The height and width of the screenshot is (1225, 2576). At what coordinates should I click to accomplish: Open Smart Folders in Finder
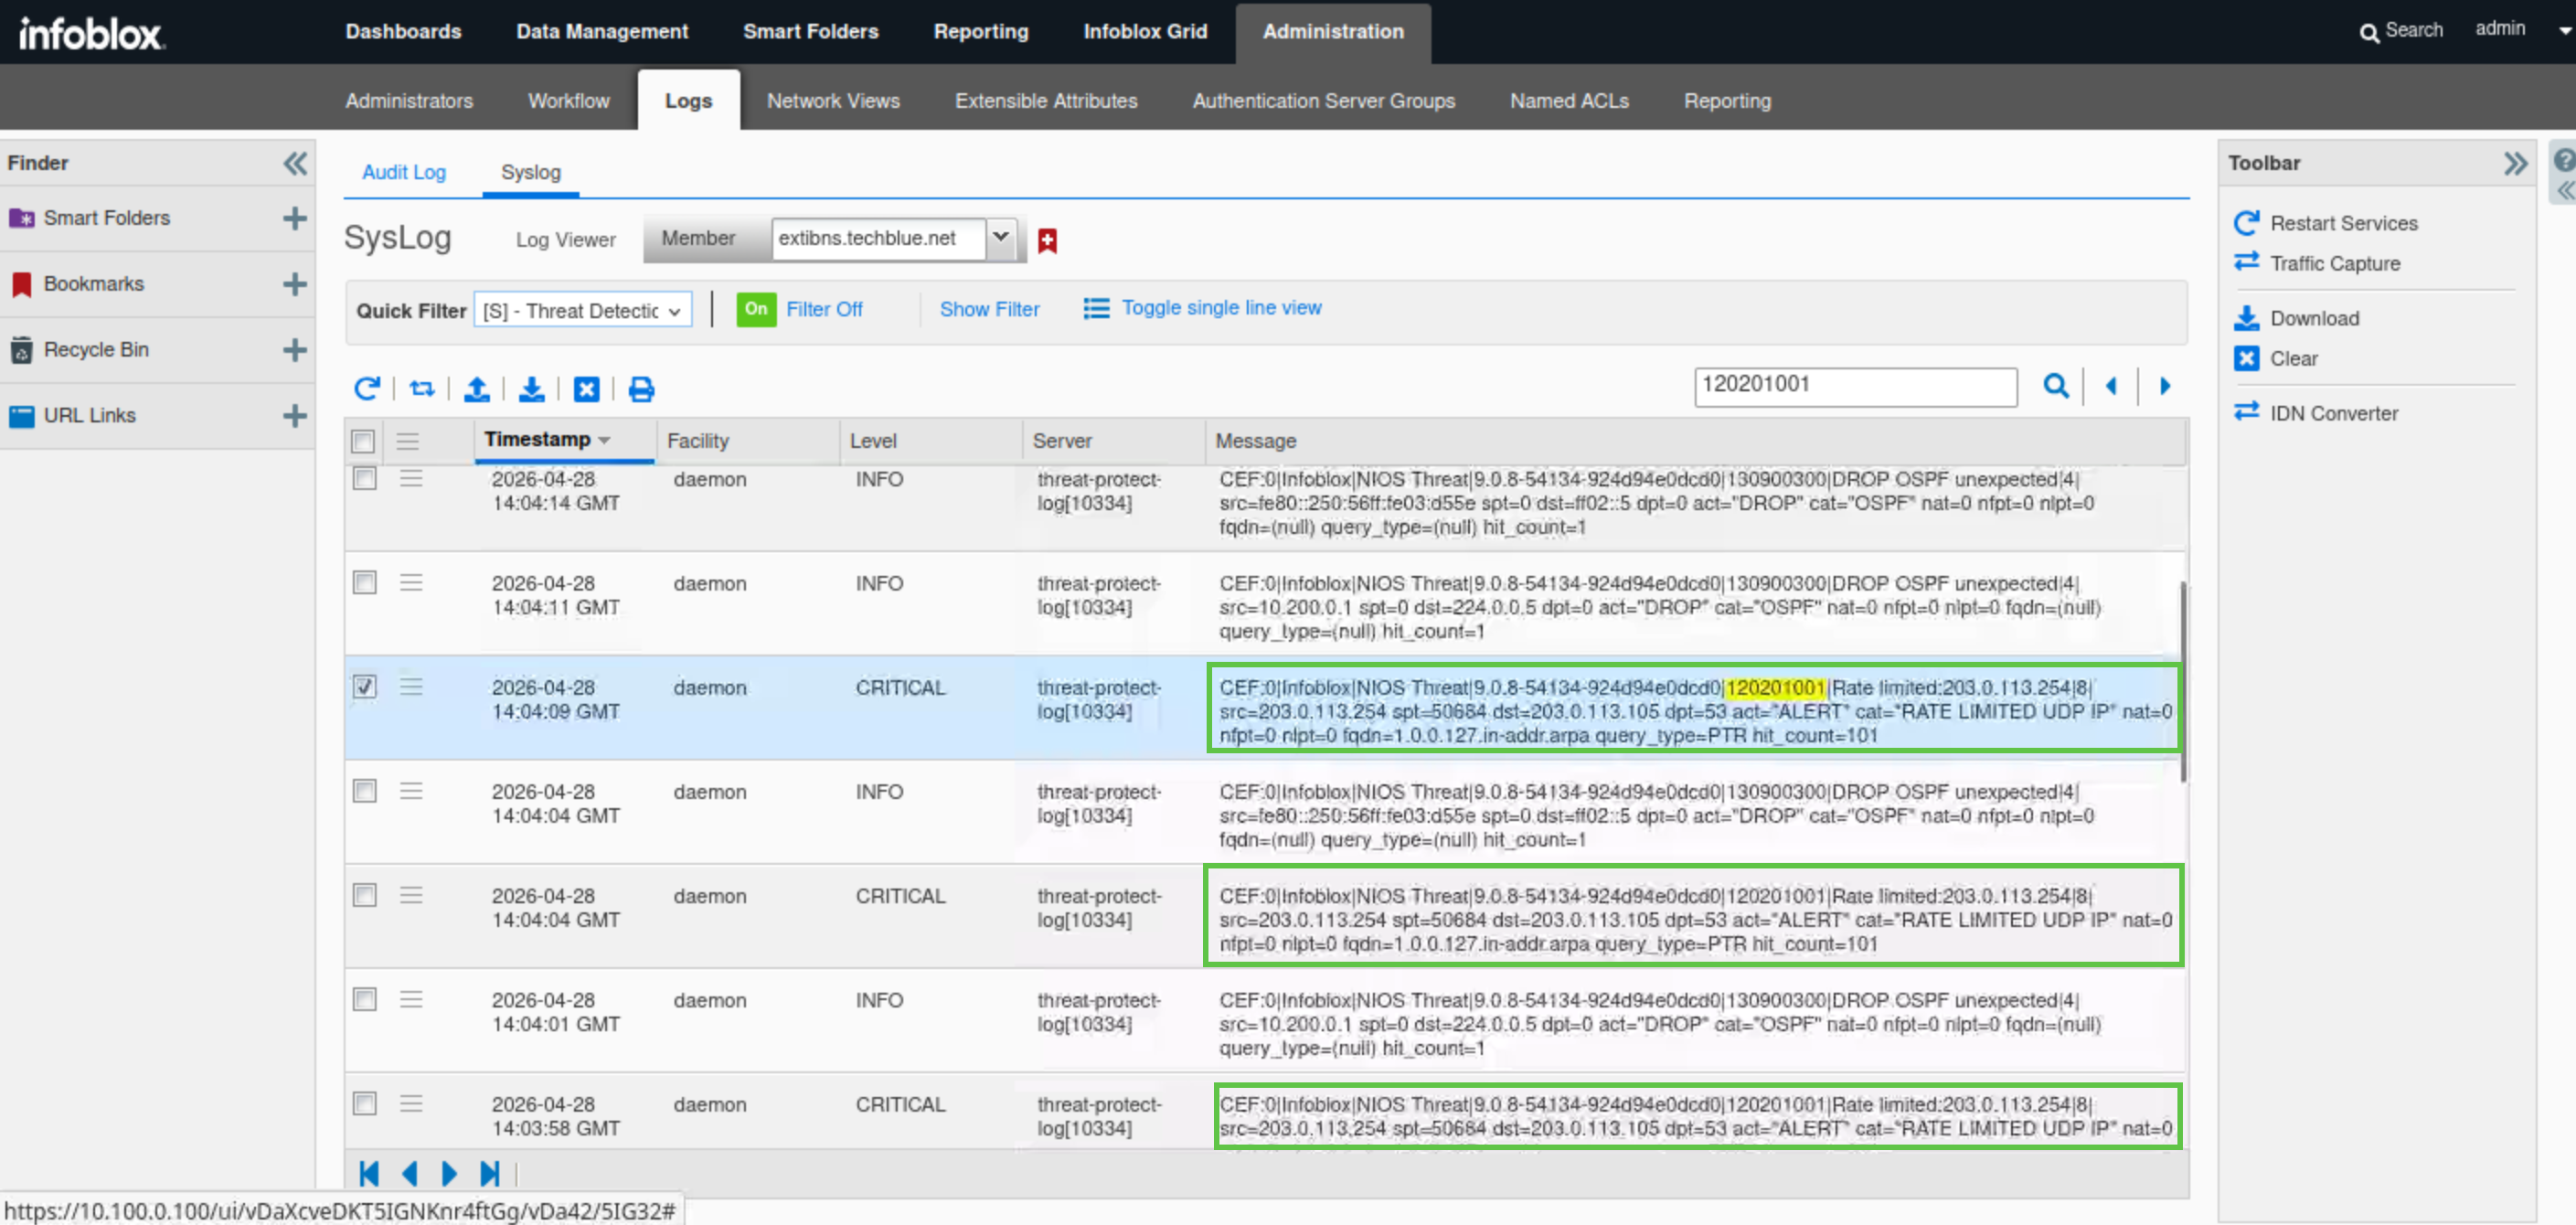[x=106, y=218]
